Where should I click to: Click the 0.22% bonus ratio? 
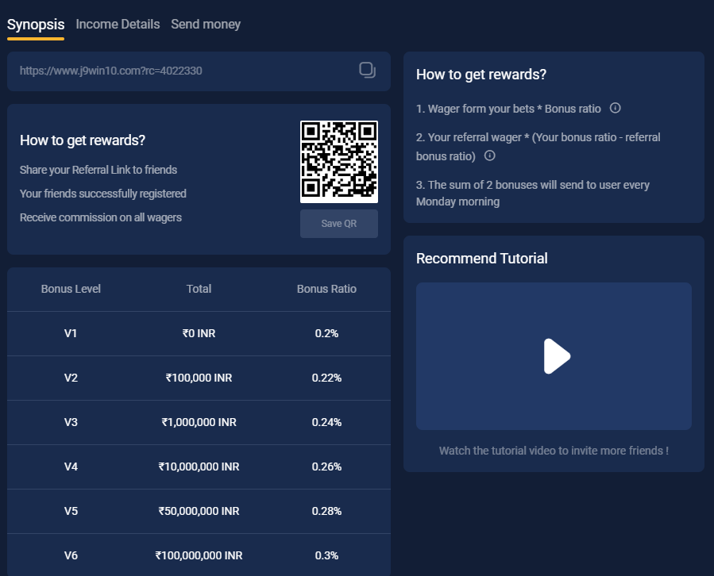point(326,378)
